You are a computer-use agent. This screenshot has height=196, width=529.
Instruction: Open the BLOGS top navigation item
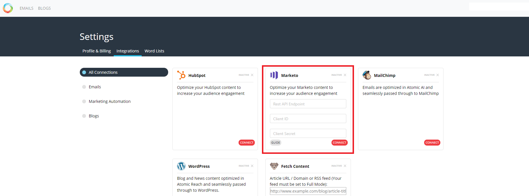point(44,8)
